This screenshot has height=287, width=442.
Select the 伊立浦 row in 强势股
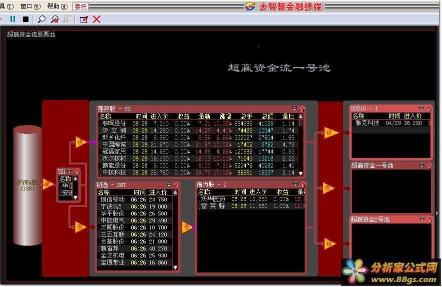(x=198, y=130)
